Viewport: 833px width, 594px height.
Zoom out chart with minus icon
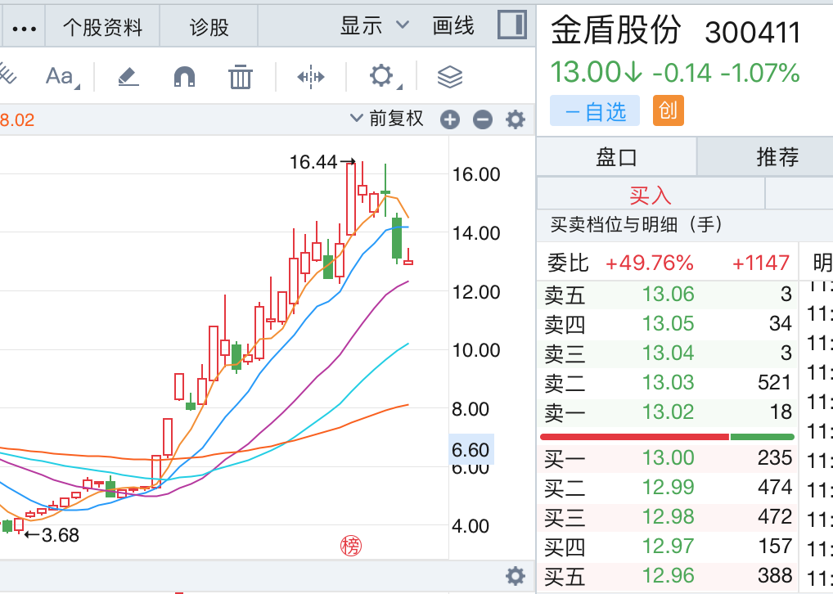coord(483,120)
